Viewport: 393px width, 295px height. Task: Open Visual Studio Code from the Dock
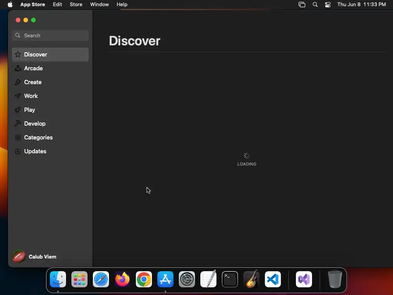pyautogui.click(x=273, y=279)
